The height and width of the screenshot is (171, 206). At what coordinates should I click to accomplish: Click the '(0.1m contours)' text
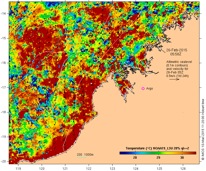click(177, 65)
